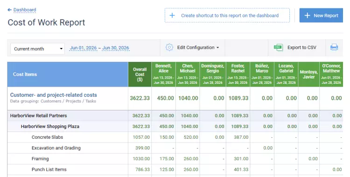The width and height of the screenshot is (350, 177).
Task: Click Customer- and project-related costs heading
Action: click(x=54, y=95)
